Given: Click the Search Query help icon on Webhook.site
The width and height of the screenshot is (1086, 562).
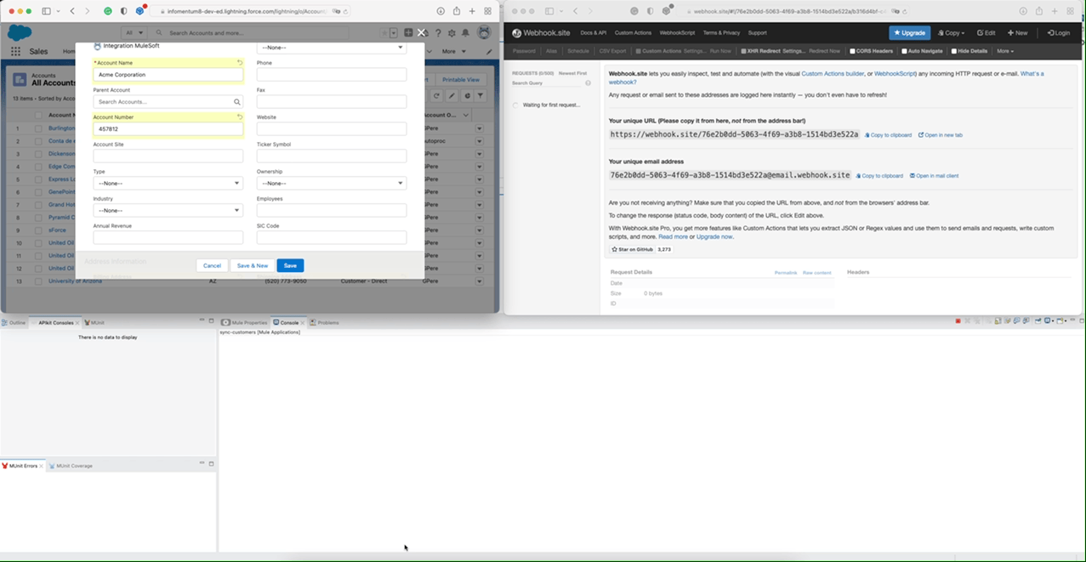Looking at the screenshot, I should coord(588,83).
